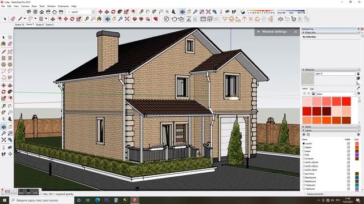The width and height of the screenshot is (364, 204).
Task: Click the purple Pola layer color
Action: [357, 155]
